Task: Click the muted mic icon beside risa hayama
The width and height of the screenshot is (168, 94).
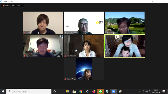Action: pyautogui.click(x=65, y=56)
